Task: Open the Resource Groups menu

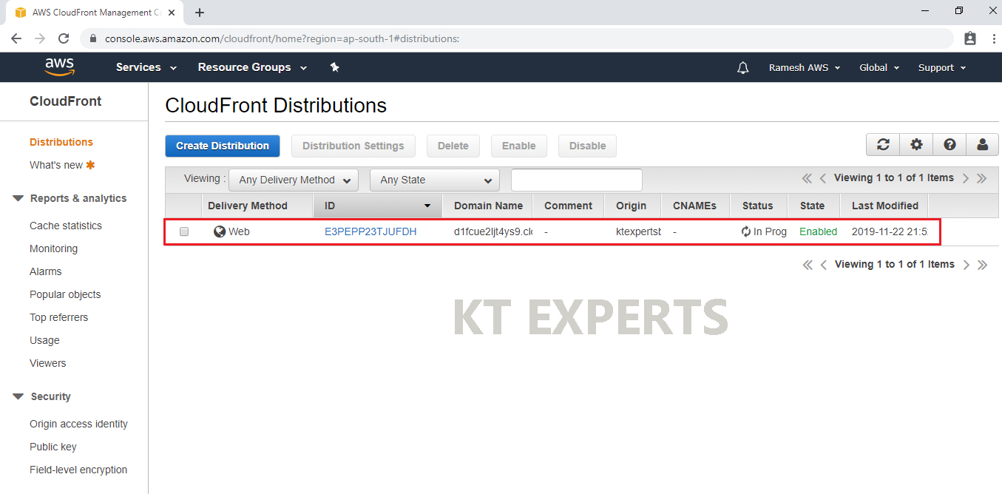Action: click(251, 67)
